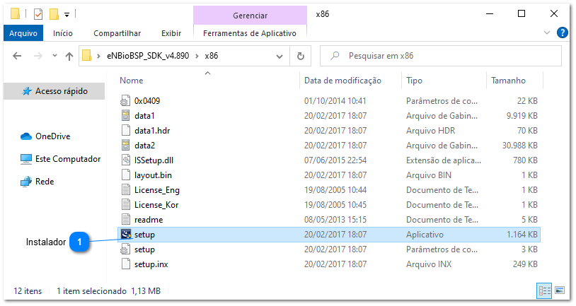This screenshot has height=306, width=576.
Task: Maximize the x86 Explorer window
Action: tap(522, 14)
